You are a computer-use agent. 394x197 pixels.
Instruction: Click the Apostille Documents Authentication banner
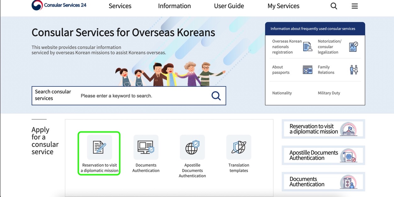tap(323, 155)
